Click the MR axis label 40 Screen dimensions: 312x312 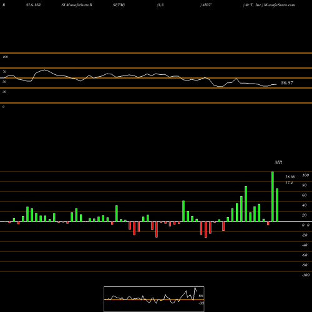coord(305,205)
